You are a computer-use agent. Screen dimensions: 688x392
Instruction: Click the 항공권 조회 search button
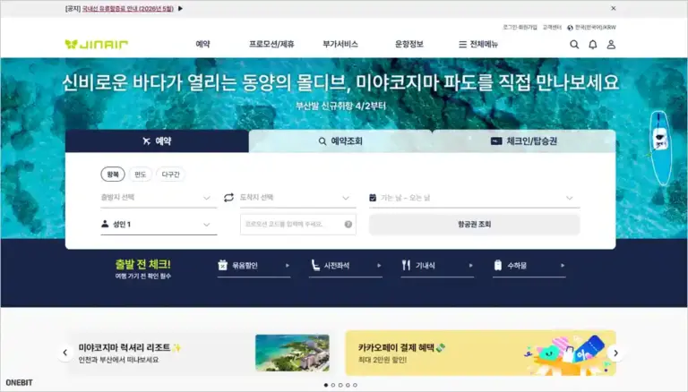[474, 225]
